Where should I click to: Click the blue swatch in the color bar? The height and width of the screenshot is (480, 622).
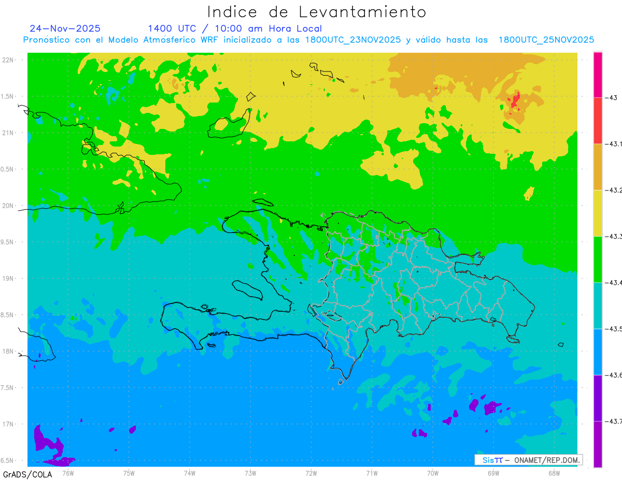[x=598, y=352]
